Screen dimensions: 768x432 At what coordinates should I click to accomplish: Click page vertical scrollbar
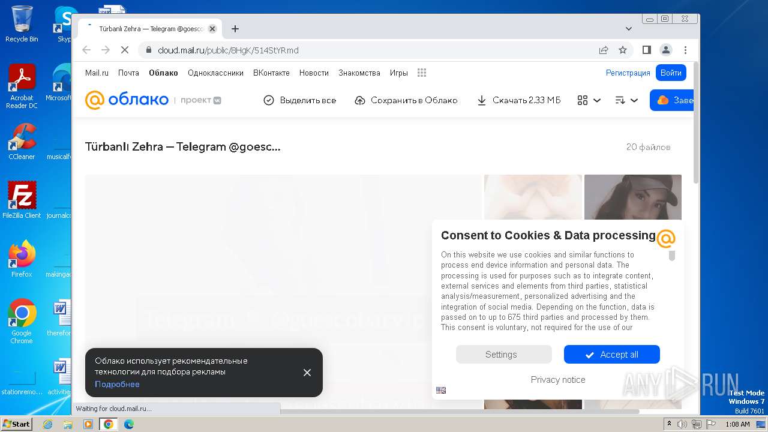(x=696, y=123)
